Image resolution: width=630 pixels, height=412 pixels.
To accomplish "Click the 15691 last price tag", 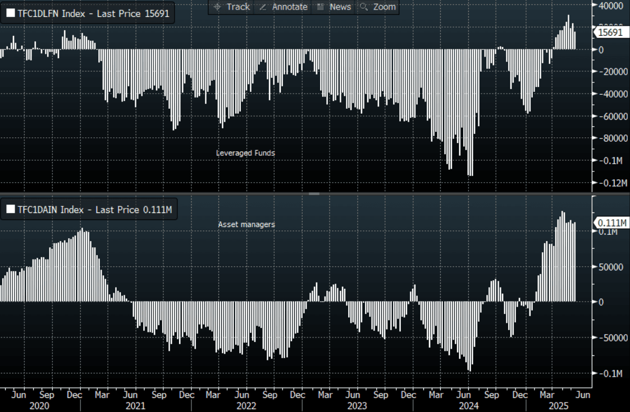I will [610, 33].
